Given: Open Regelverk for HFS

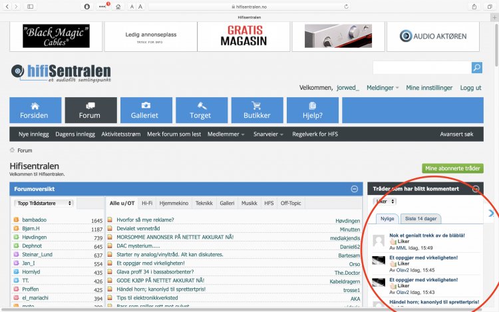Looking at the screenshot, I should (x=315, y=134).
